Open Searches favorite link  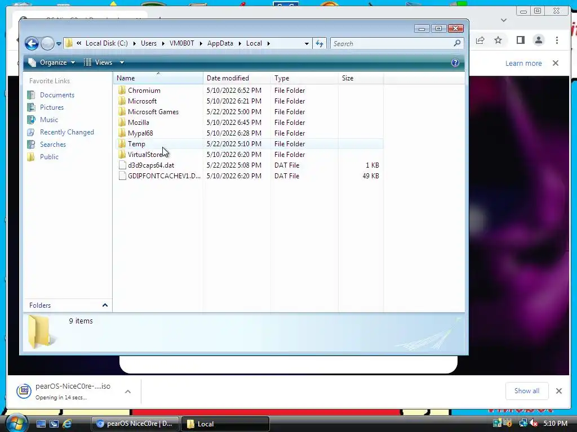(x=52, y=145)
